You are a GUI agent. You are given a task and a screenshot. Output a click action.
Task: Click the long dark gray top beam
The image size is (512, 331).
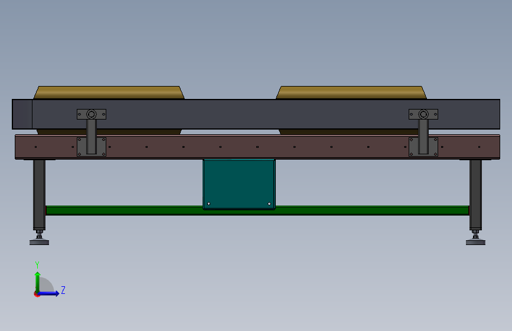(x=256, y=114)
